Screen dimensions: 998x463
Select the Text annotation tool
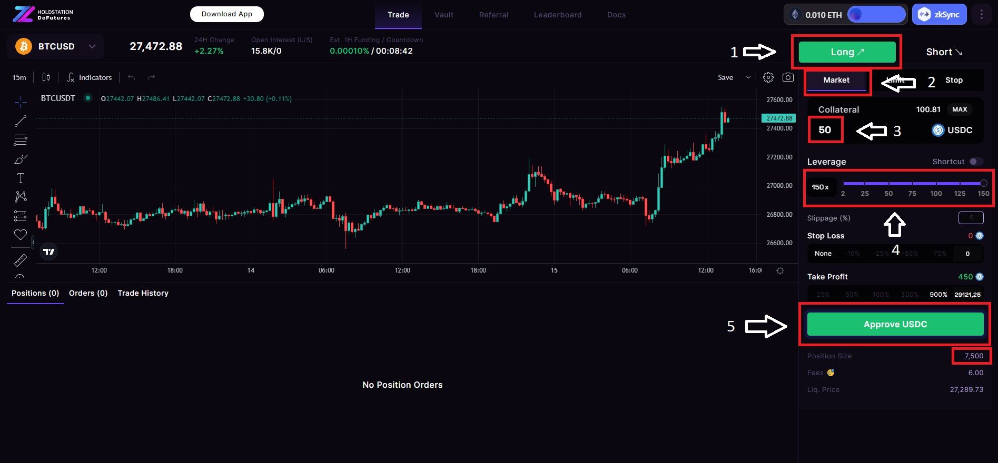pos(21,178)
